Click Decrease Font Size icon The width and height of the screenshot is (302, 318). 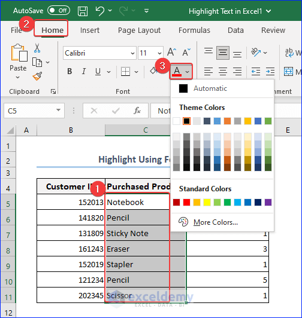186,52
